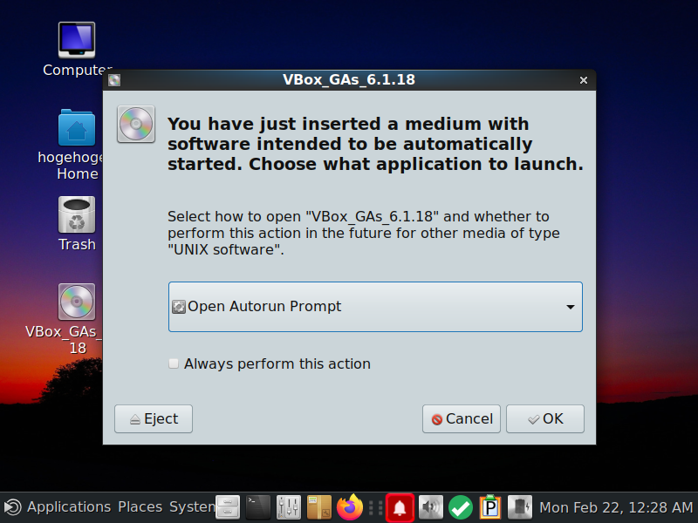Viewport: 698px width, 523px height.
Task: Launch Firefox from the panel
Action: (350, 507)
